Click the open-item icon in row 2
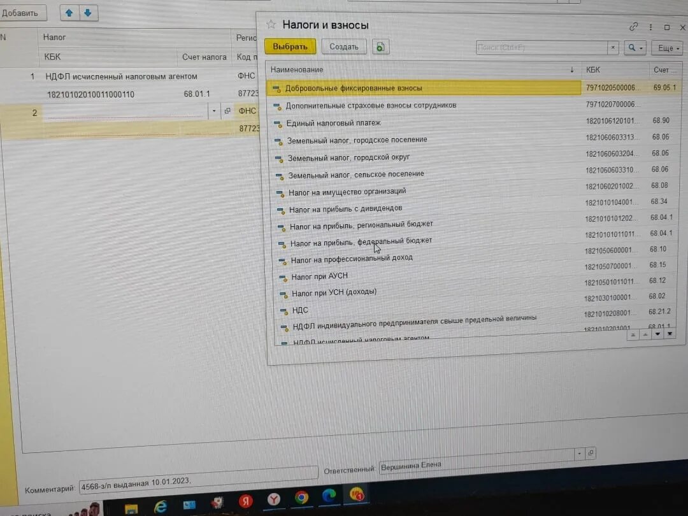Image resolution: width=688 pixels, height=516 pixels. coord(227,111)
